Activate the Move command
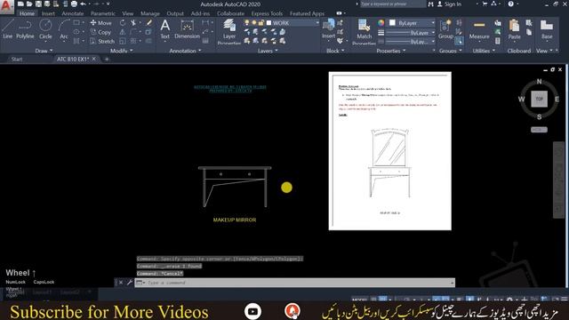 tap(100, 23)
